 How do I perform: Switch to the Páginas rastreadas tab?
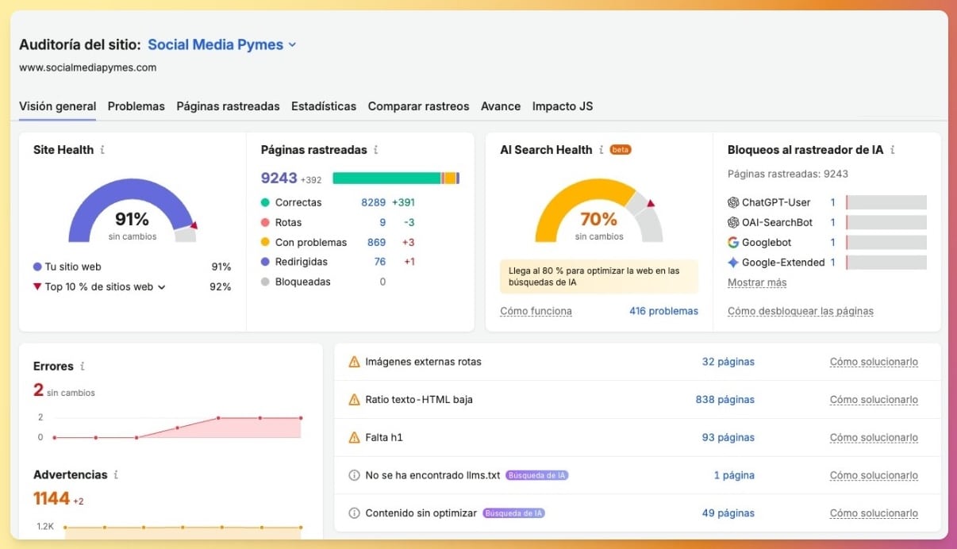[228, 106]
